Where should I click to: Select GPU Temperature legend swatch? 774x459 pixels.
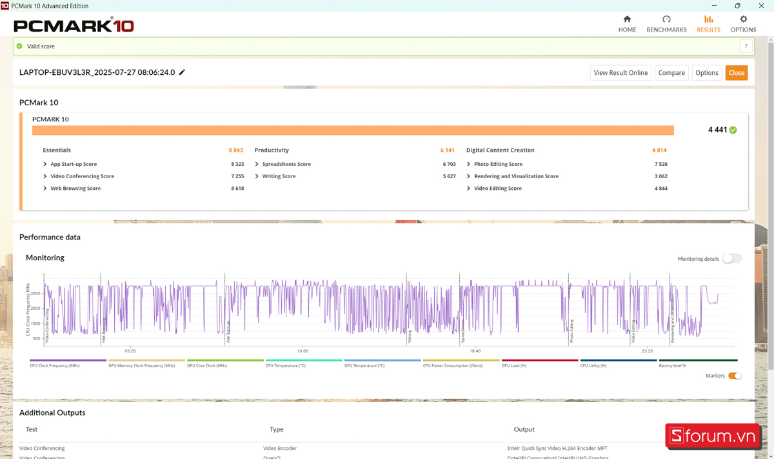click(x=382, y=360)
